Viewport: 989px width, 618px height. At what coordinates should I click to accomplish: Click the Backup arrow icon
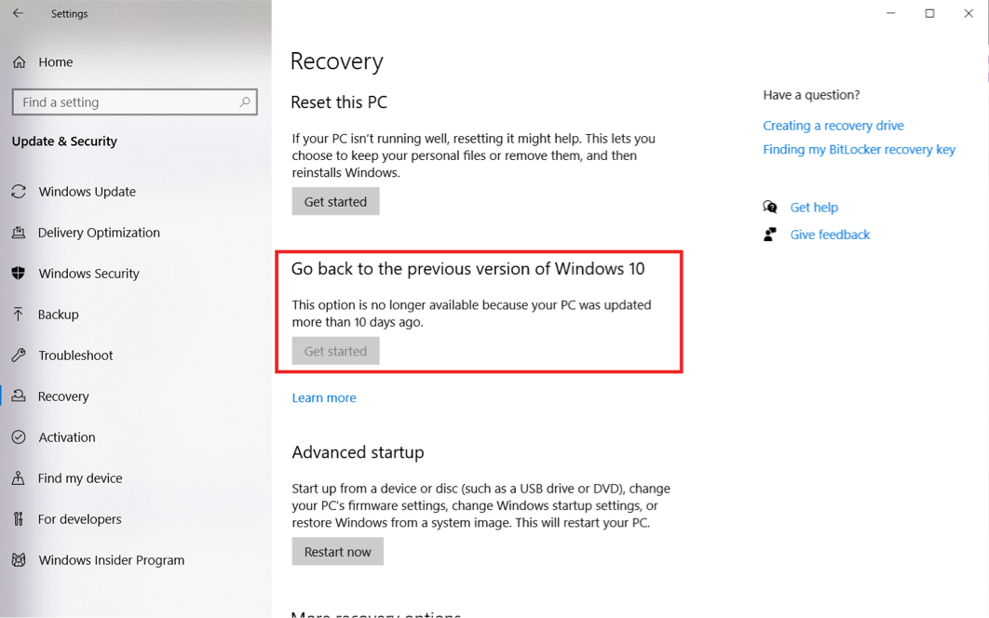[x=19, y=315]
